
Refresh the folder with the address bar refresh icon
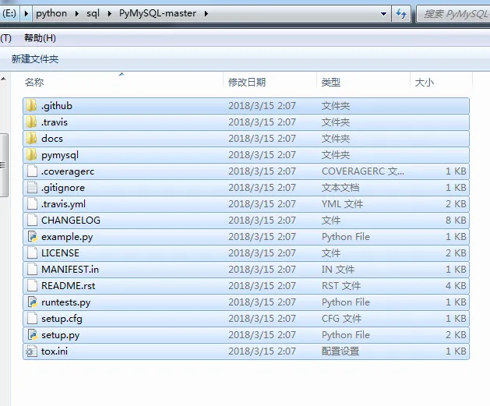[401, 13]
